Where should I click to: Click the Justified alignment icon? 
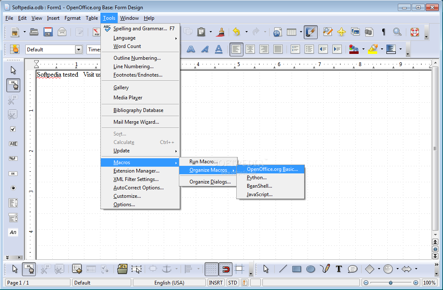point(278,49)
